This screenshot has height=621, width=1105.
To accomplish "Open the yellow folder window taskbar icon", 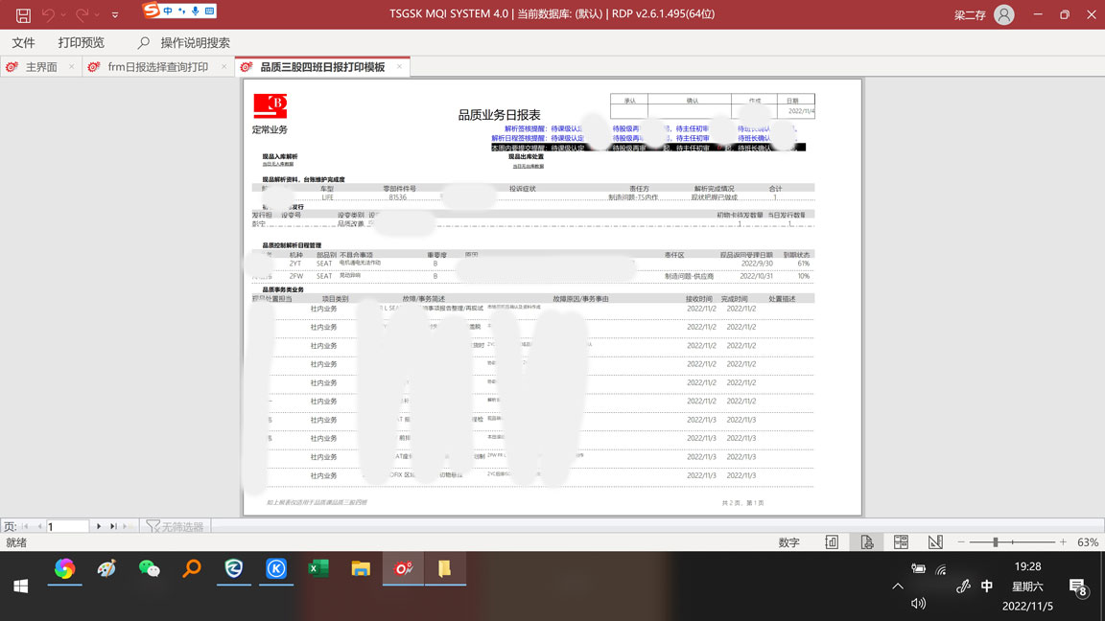I will pos(445,569).
